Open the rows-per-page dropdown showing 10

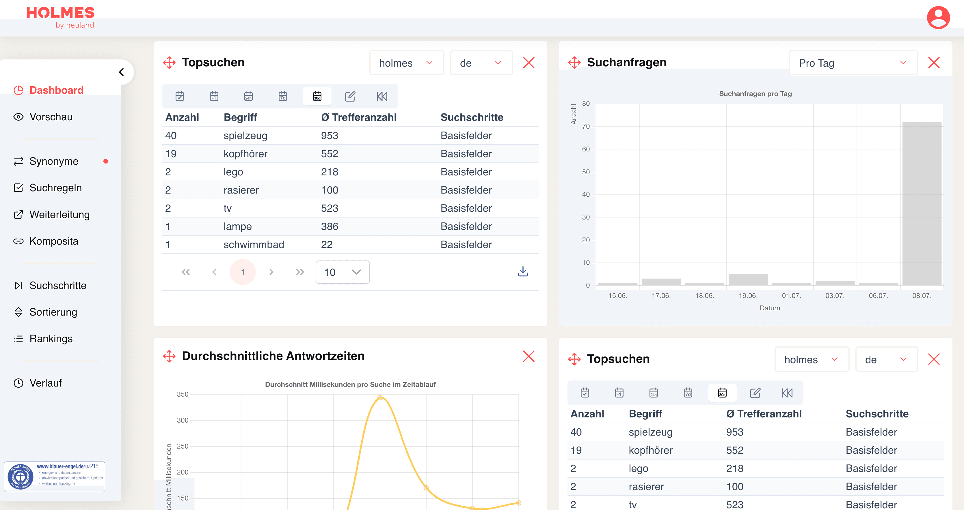point(343,272)
